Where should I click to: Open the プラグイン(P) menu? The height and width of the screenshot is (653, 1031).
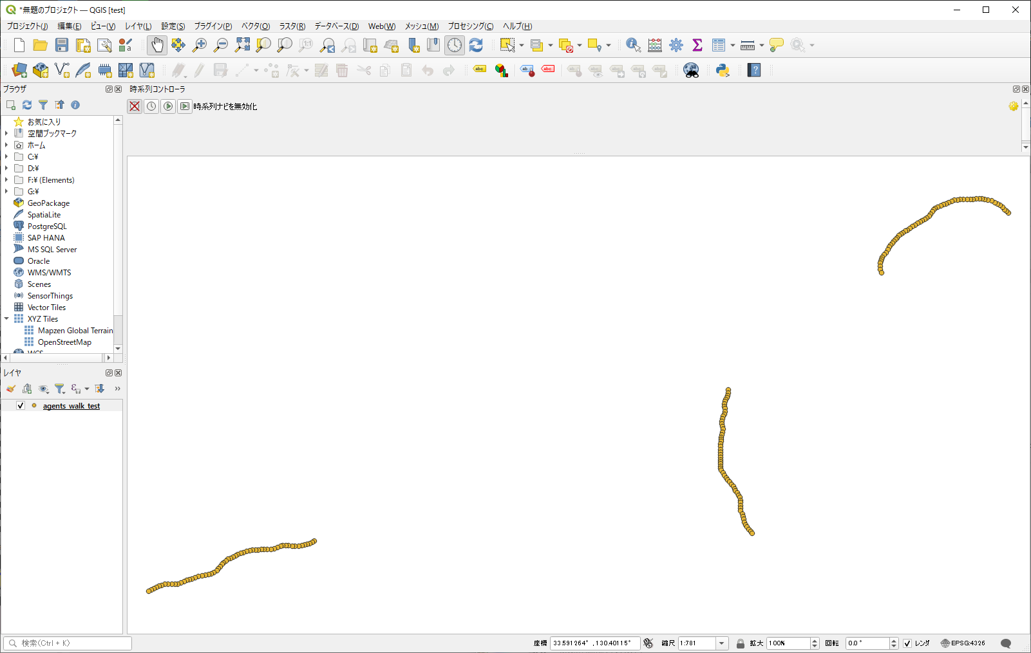[213, 26]
